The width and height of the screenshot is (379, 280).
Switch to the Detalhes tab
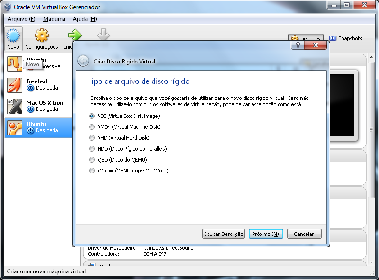click(x=306, y=38)
